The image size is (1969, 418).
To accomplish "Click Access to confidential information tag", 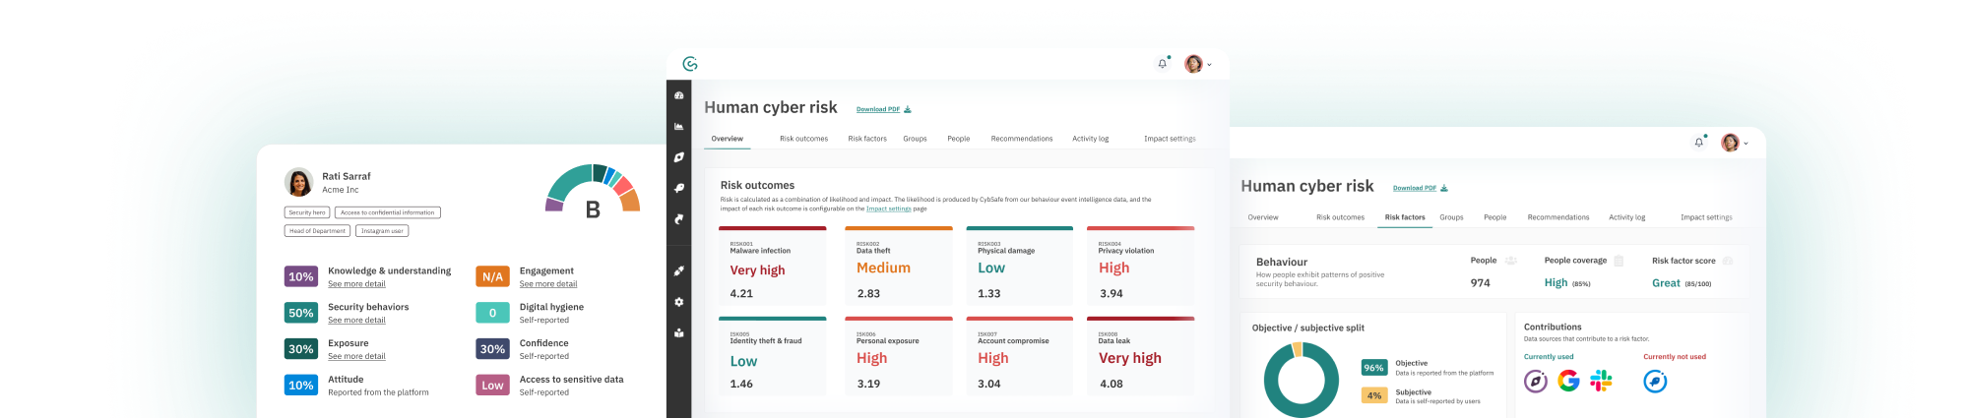I will coord(388,212).
